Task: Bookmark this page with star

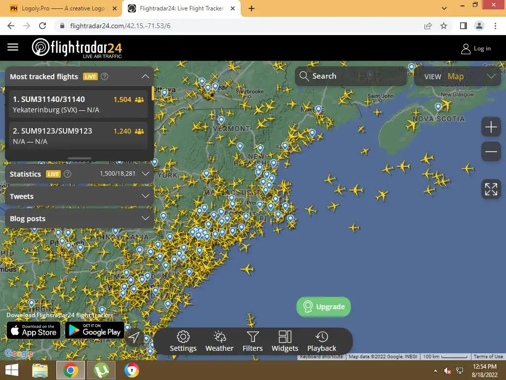Action: click(444, 26)
